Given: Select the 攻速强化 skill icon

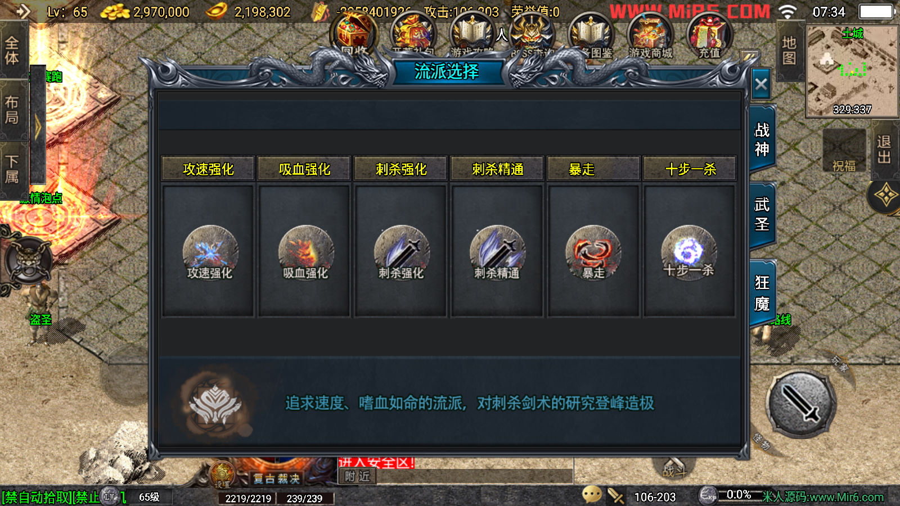Looking at the screenshot, I should [x=210, y=252].
